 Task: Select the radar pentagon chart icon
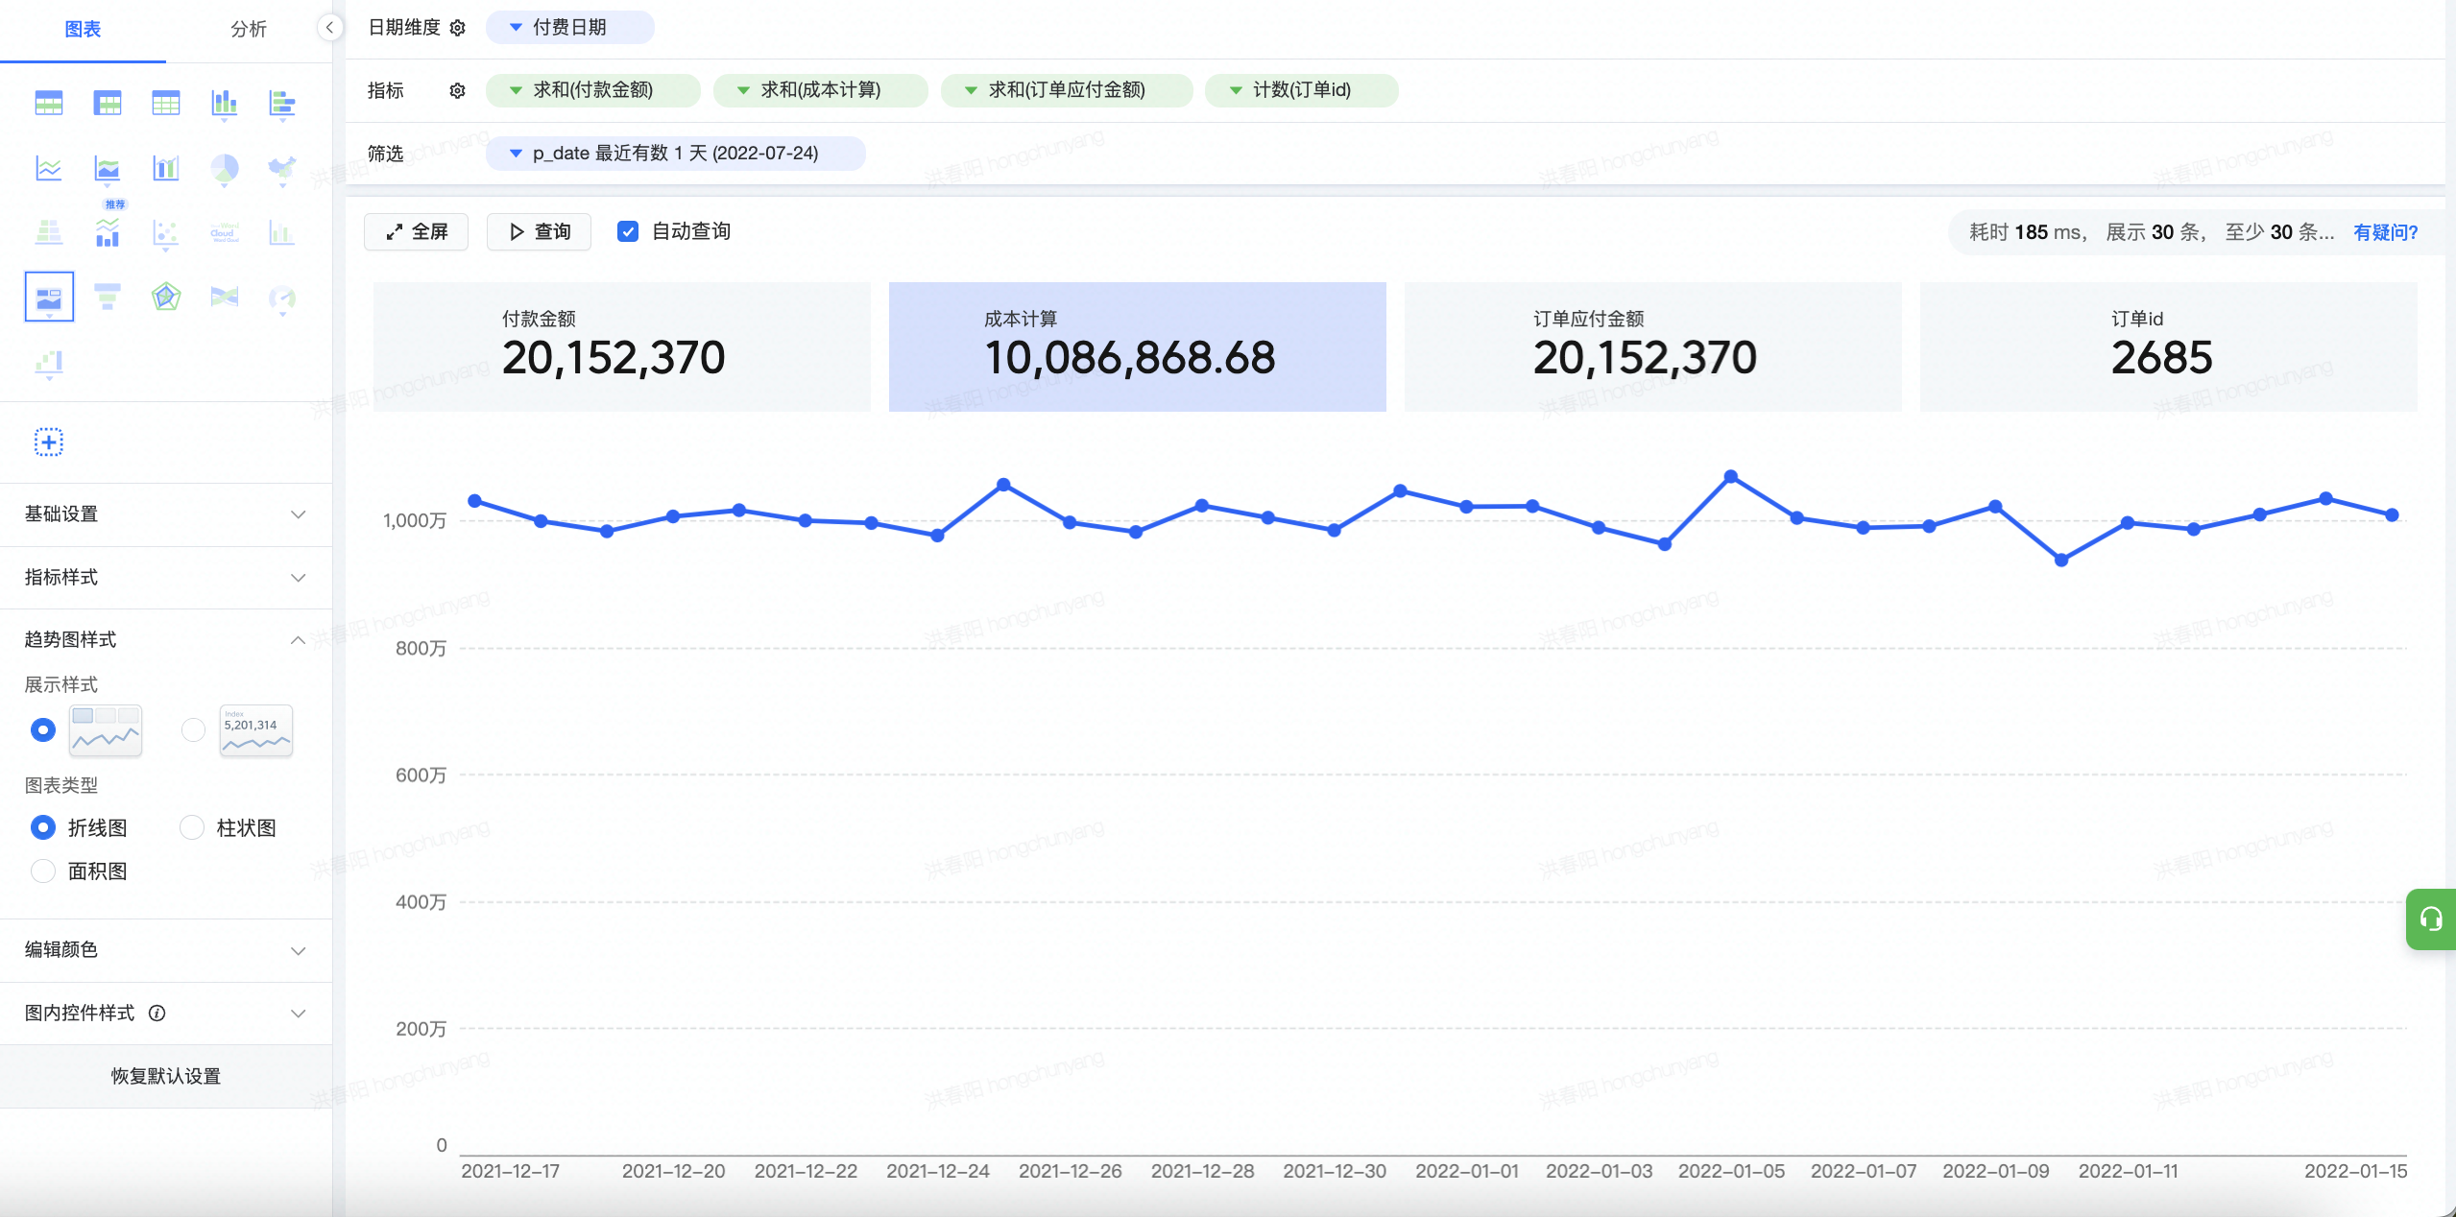[x=166, y=297]
